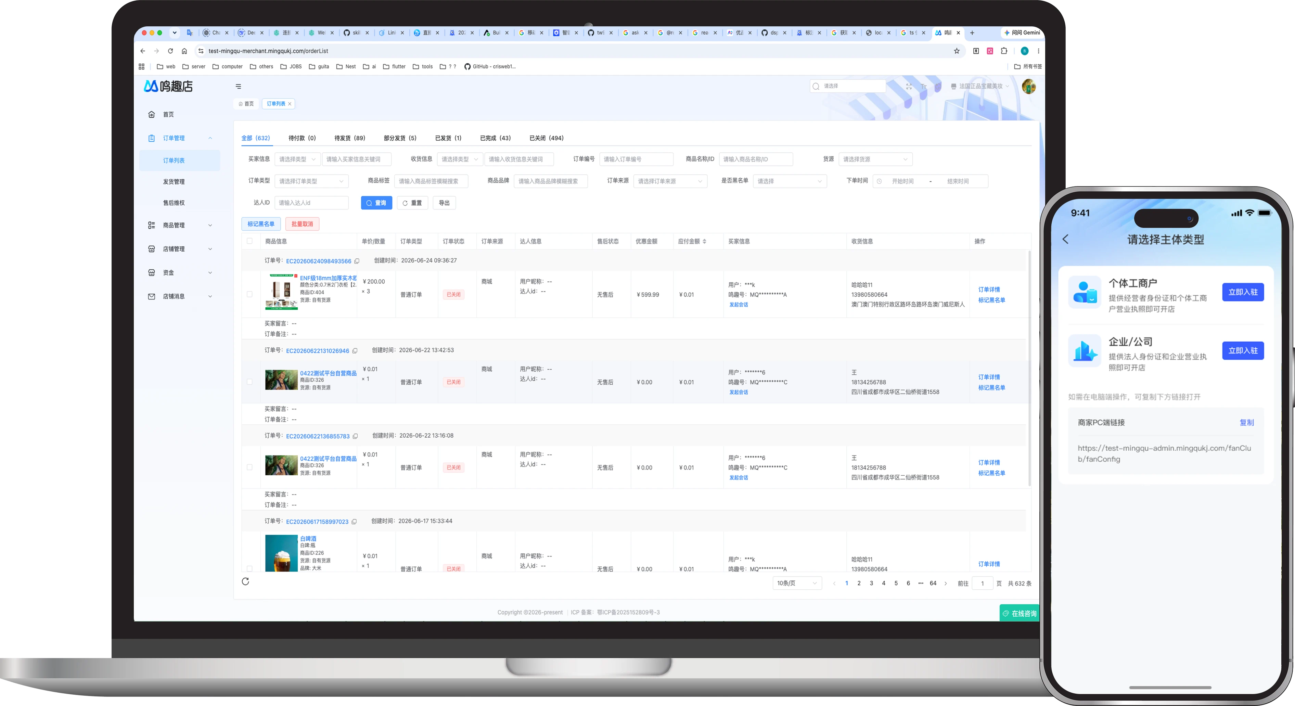
Task: Check the row for order EC20260622131026946
Action: (x=250, y=382)
